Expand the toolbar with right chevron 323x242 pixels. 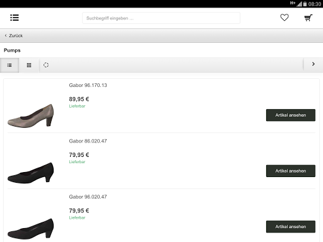pos(314,64)
